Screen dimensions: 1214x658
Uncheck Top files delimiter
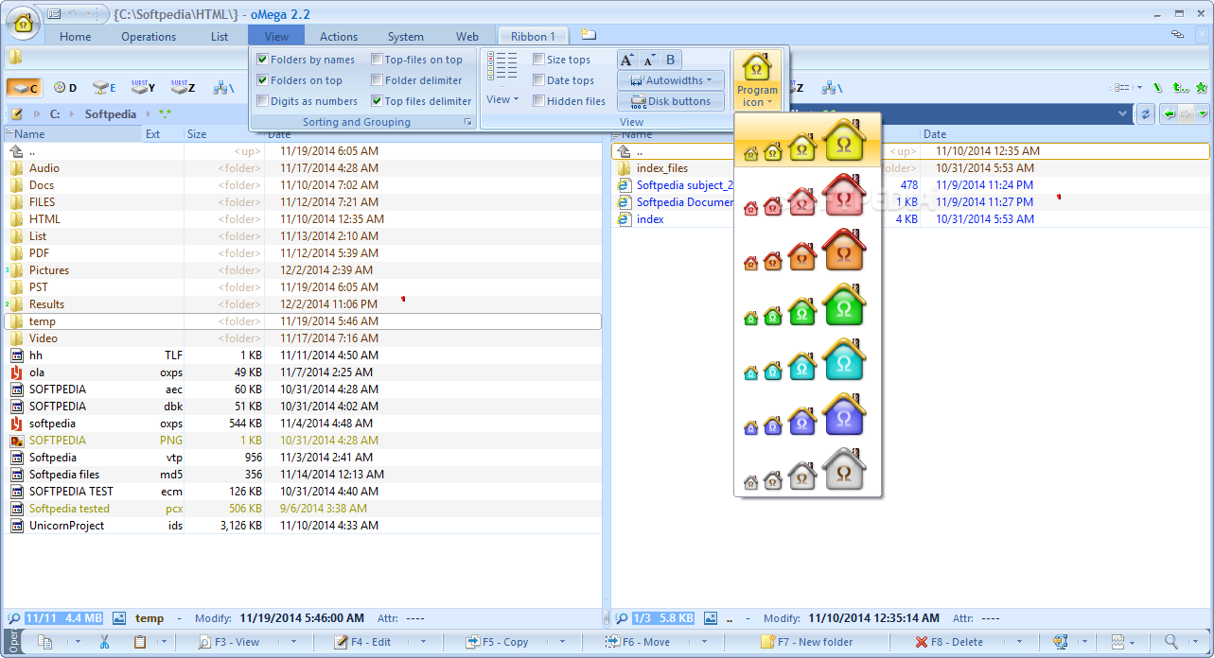pos(377,101)
